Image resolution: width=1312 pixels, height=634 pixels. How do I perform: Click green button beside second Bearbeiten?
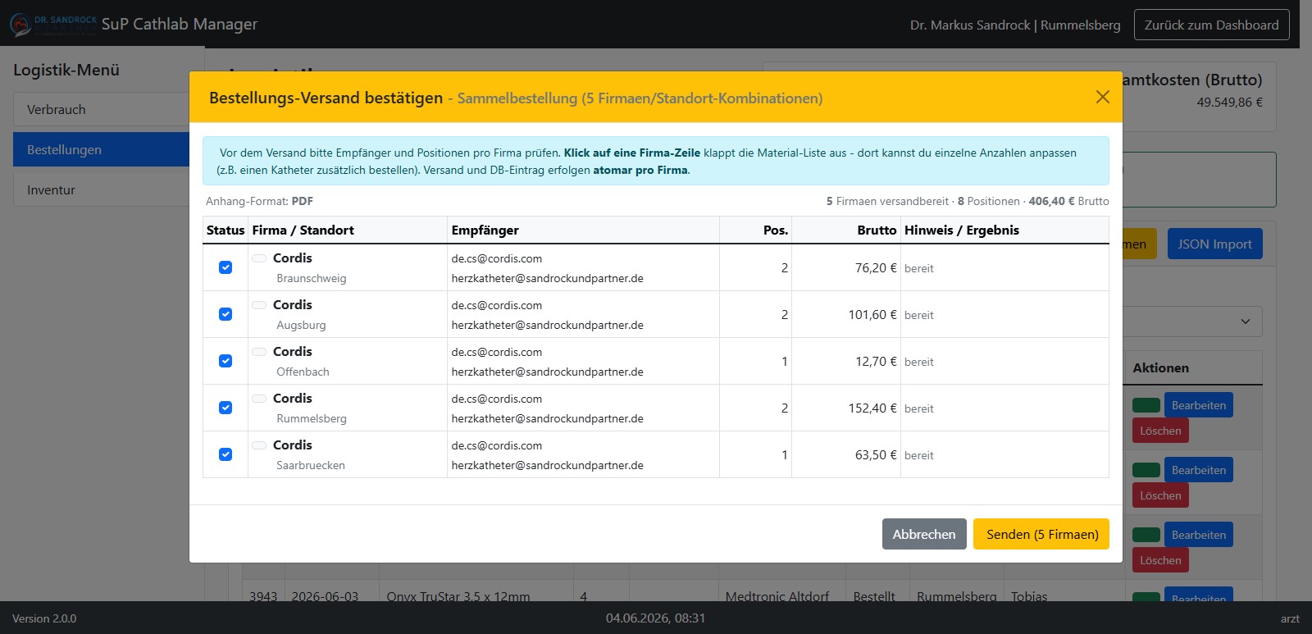1146,470
